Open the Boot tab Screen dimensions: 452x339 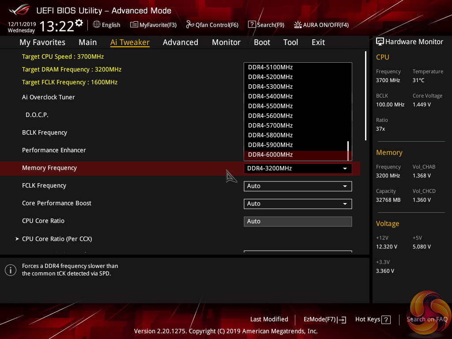262,42
